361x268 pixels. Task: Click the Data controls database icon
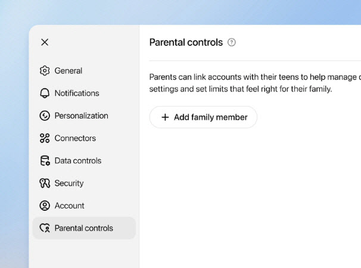pyautogui.click(x=45, y=161)
